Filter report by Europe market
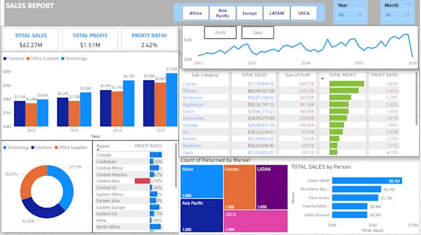The height and width of the screenshot is (235, 421). (250, 13)
